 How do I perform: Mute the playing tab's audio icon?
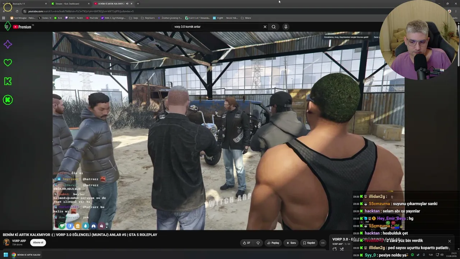click(127, 4)
